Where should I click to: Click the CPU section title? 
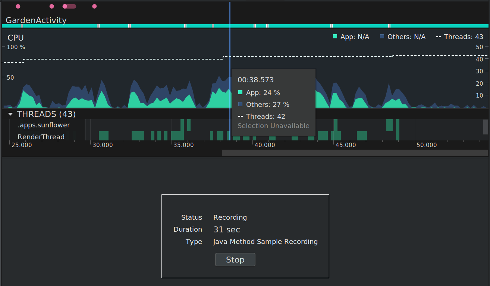pos(16,38)
